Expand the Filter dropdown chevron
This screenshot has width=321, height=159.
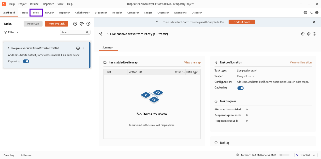[x=18, y=32]
